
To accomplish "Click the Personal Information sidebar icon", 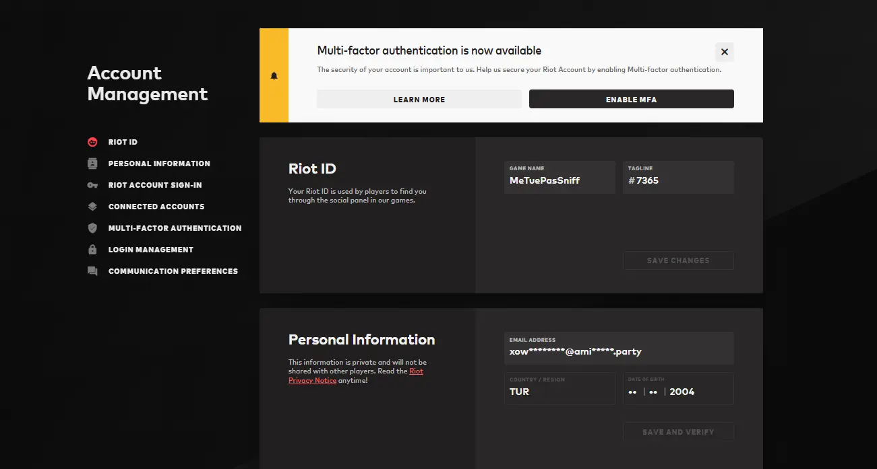I will coord(92,164).
